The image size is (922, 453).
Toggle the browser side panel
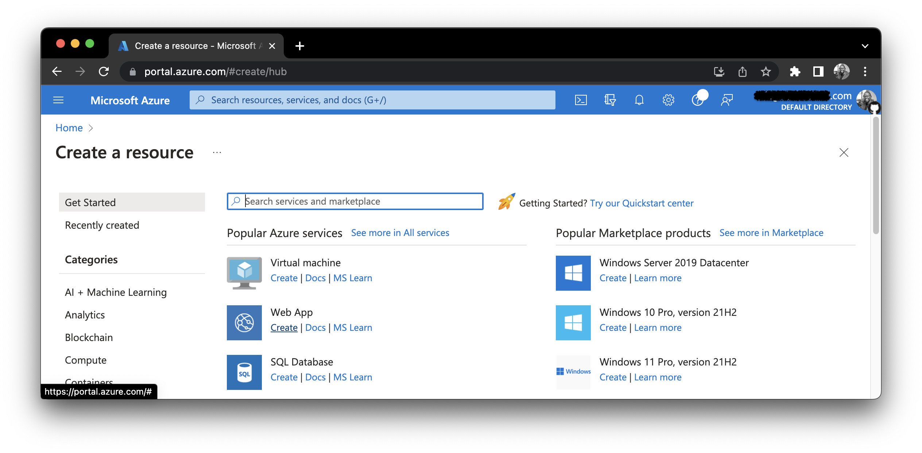click(x=818, y=71)
